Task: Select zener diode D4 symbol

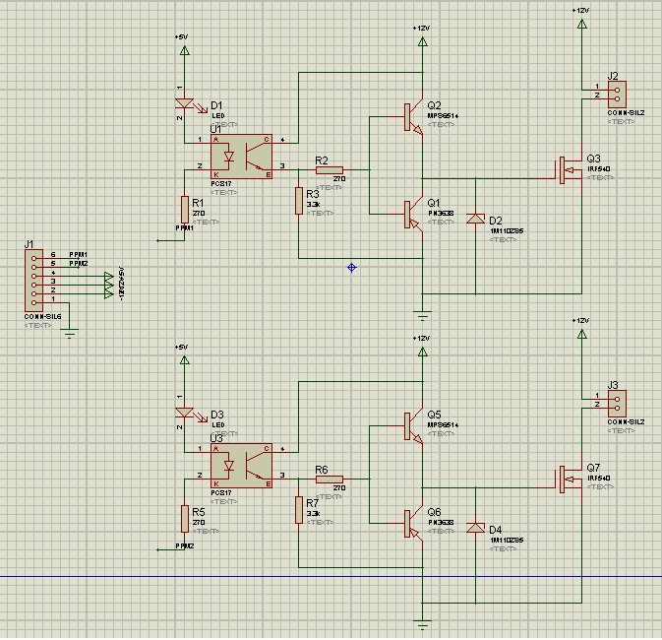Action: (475, 528)
